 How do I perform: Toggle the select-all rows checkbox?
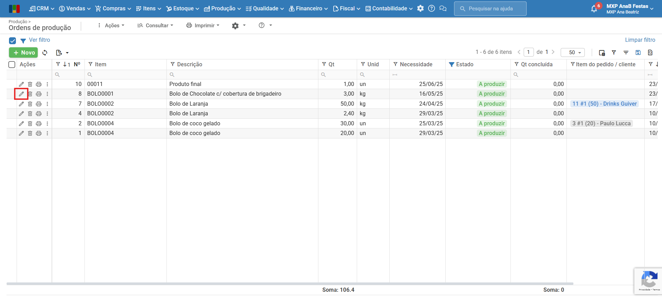tap(12, 65)
